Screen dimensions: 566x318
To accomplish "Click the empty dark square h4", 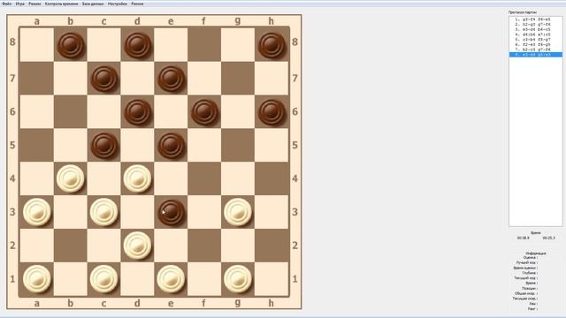I will coord(272,178).
